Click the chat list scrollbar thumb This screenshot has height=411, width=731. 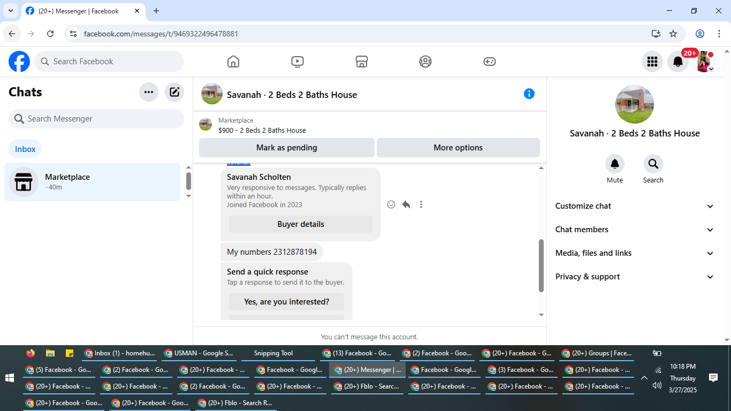point(188,181)
